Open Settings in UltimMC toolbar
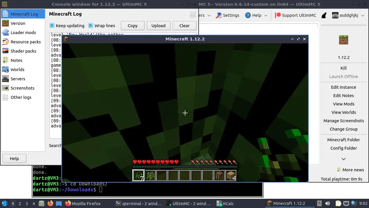Viewport: 369px width, 208px height. 227,15
